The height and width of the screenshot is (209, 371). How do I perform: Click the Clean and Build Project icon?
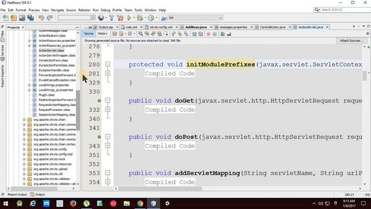click(x=120, y=18)
